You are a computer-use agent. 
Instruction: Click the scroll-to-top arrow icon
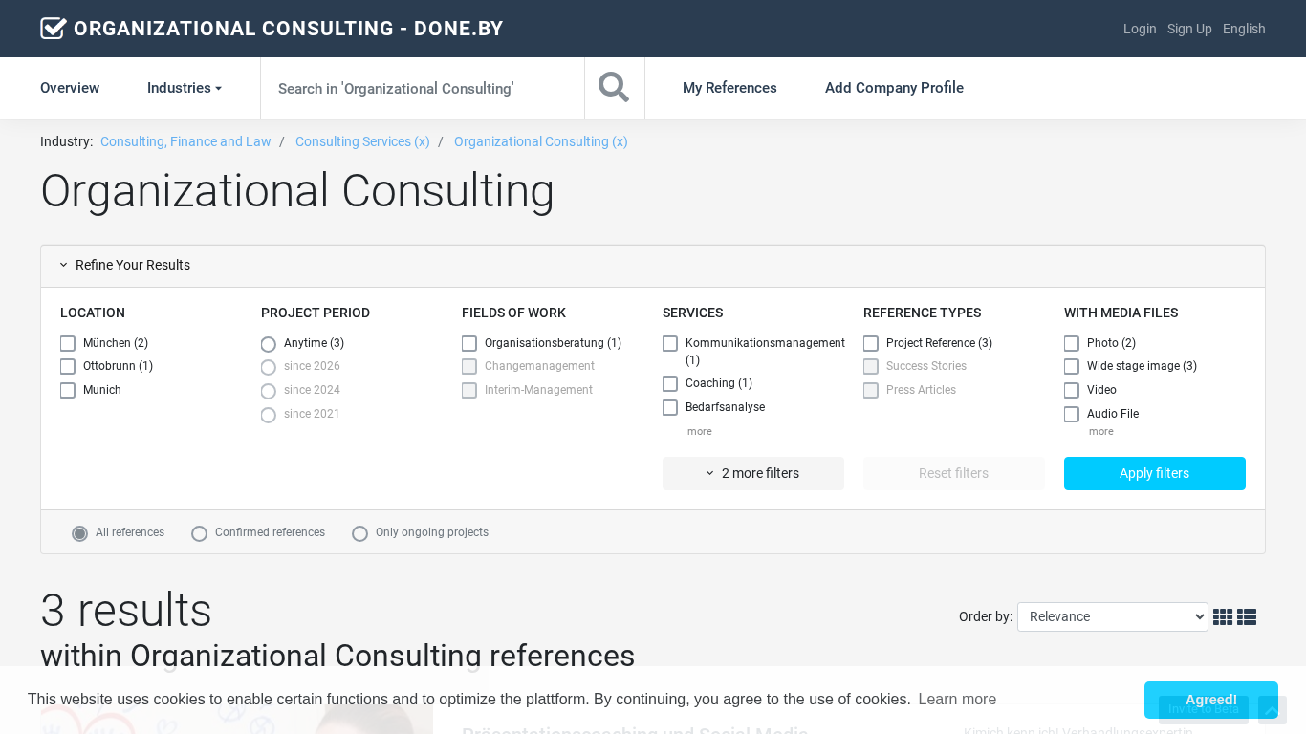(x=1272, y=710)
